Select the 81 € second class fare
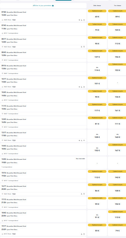The width and height of the screenshot is (126, 238). click(97, 122)
